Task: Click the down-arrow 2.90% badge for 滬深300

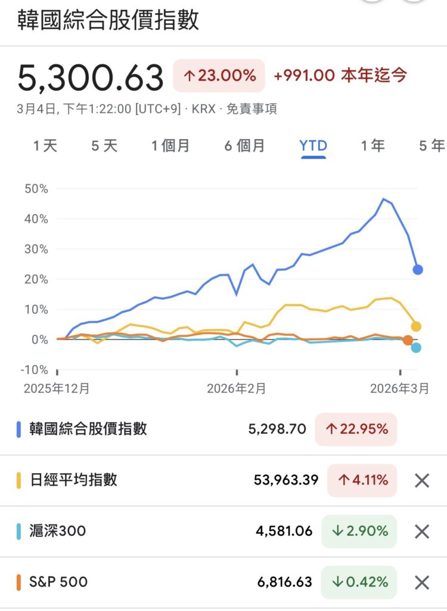Action: (x=359, y=531)
